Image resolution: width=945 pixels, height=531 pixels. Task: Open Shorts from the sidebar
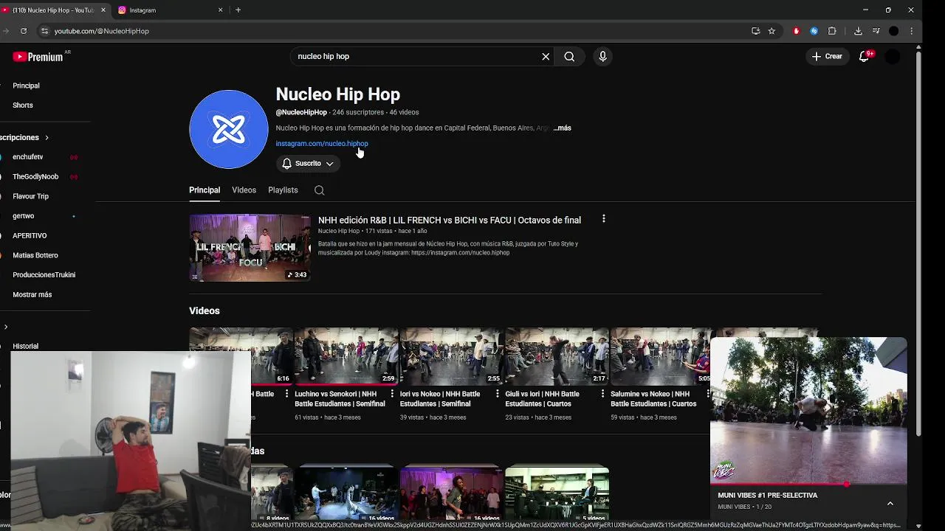click(x=23, y=105)
